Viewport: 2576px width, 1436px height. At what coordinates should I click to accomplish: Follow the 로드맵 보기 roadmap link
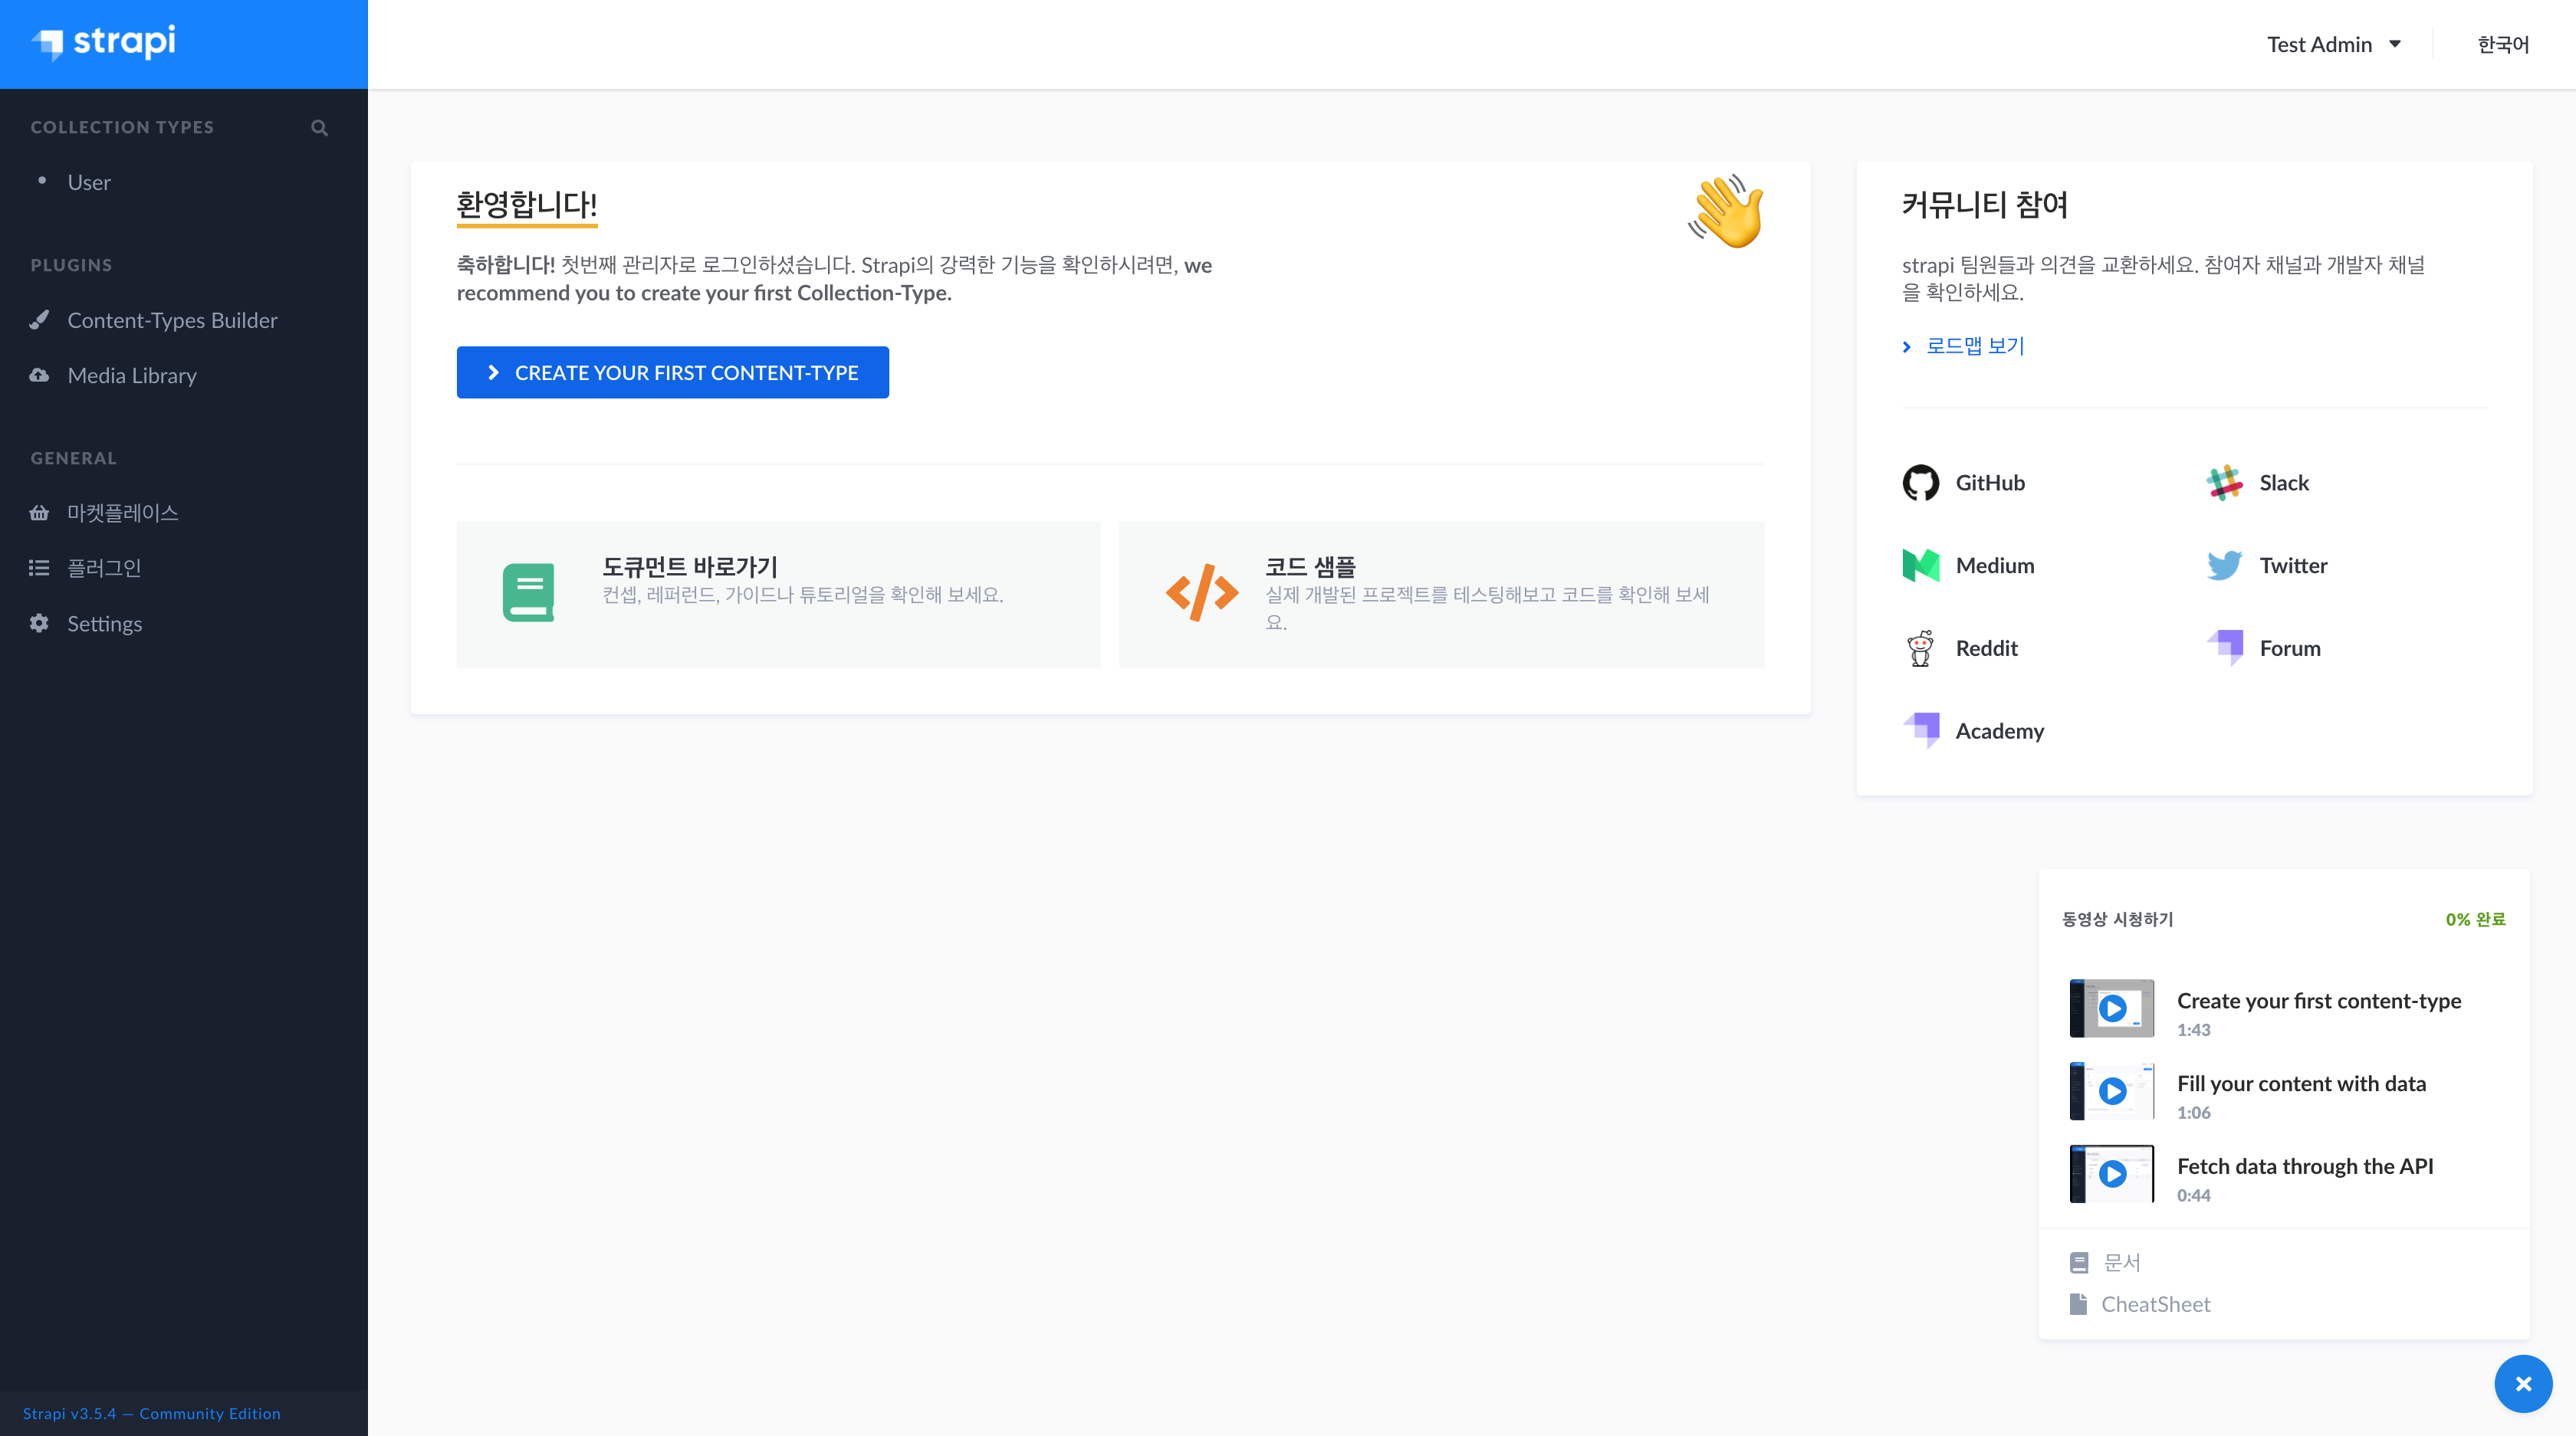(1974, 346)
